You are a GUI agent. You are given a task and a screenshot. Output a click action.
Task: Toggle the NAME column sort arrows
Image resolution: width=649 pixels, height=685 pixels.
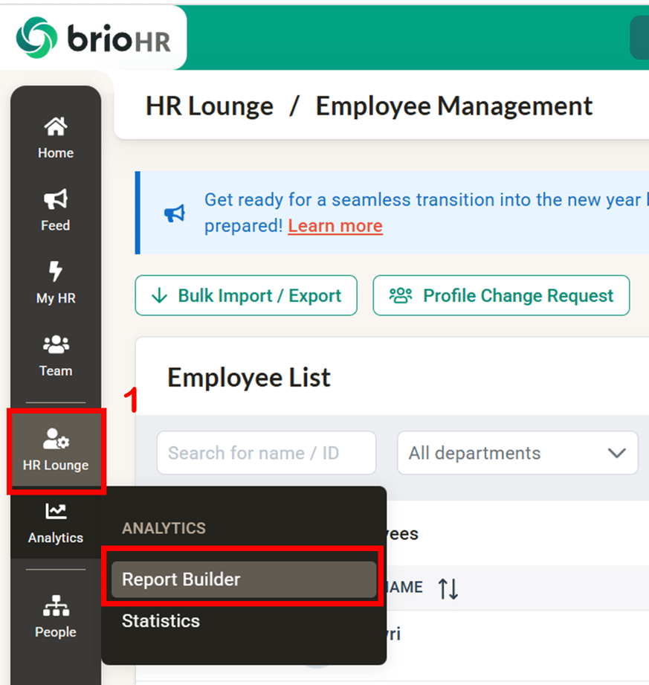[x=448, y=587]
